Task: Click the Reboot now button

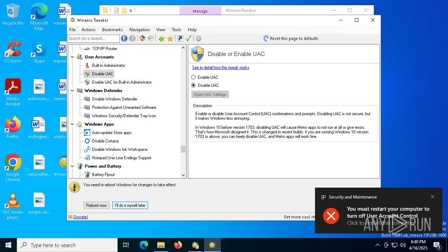Action: point(97,205)
